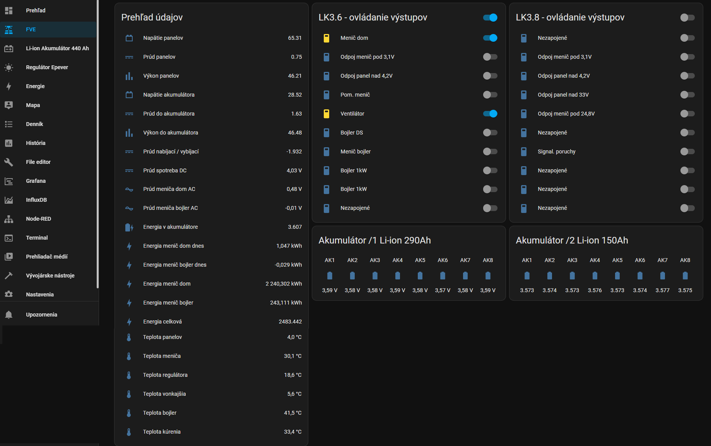Open Napätie panelov entity details
The width and height of the screenshot is (711, 446).
163,38
